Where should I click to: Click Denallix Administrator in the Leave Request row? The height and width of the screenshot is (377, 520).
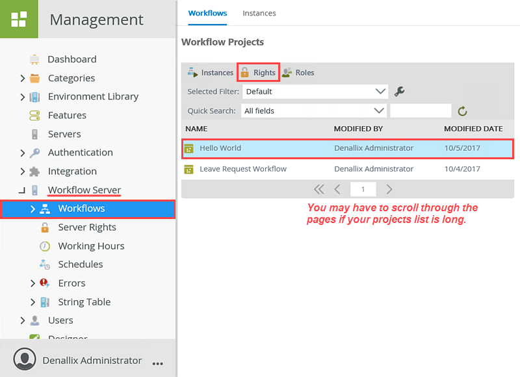point(374,169)
